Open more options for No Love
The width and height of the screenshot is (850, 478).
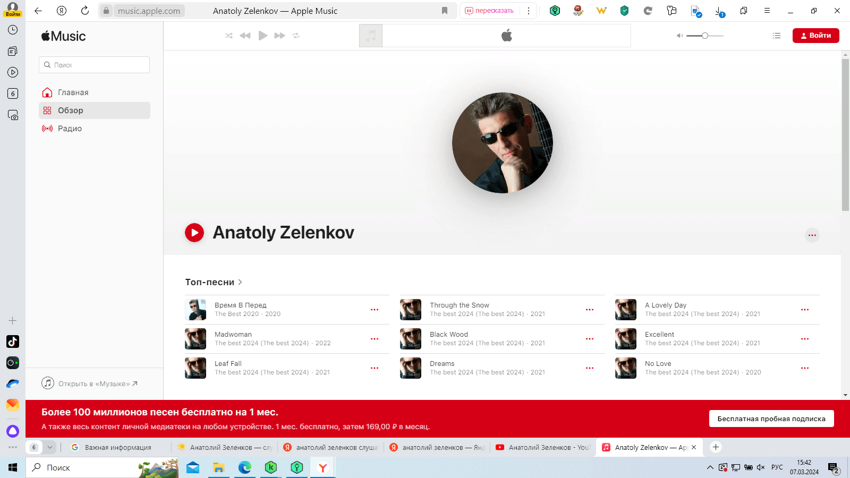pos(805,368)
